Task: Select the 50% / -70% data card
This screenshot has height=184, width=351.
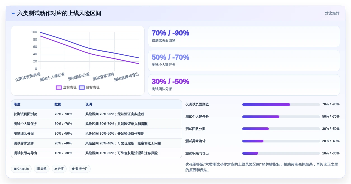Action: point(244,60)
